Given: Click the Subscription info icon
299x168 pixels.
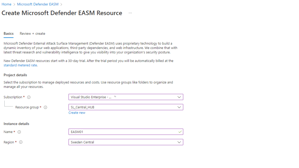Looking at the screenshot, I should click(29, 97).
